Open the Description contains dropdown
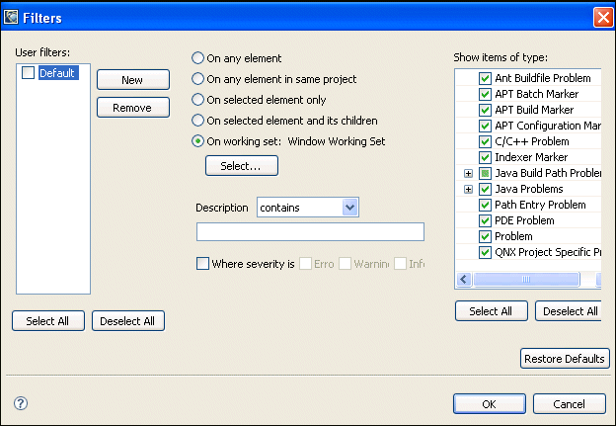Image resolution: width=616 pixels, height=426 pixels. click(x=349, y=207)
